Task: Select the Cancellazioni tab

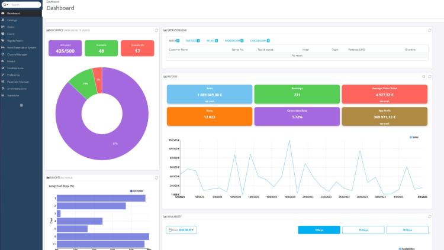Action: [257, 40]
